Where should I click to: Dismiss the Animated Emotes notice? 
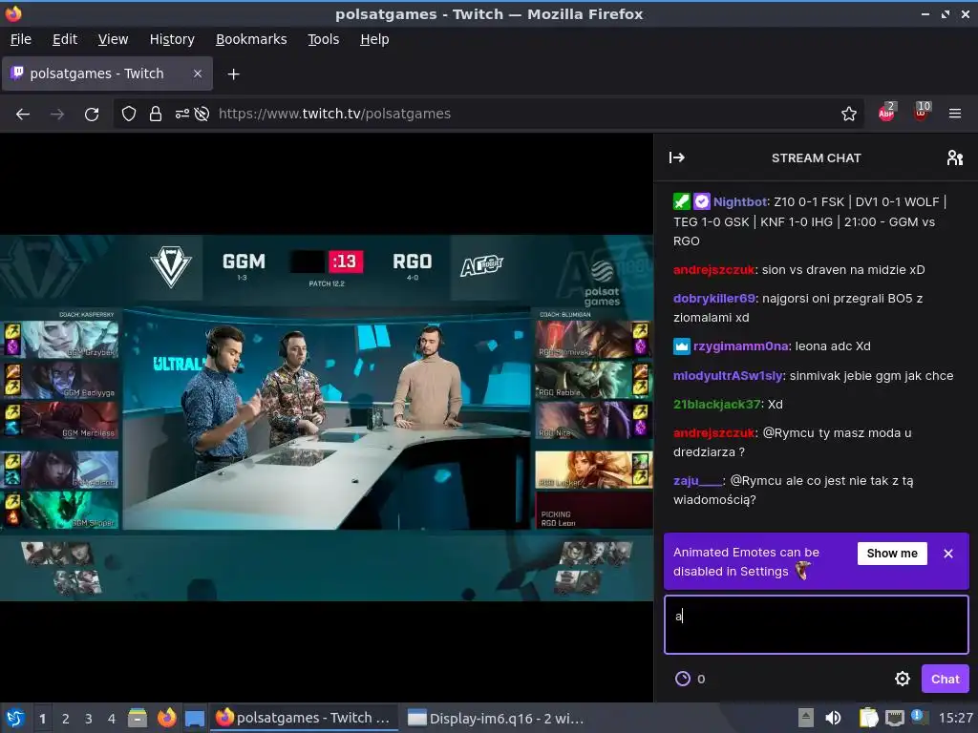948,554
